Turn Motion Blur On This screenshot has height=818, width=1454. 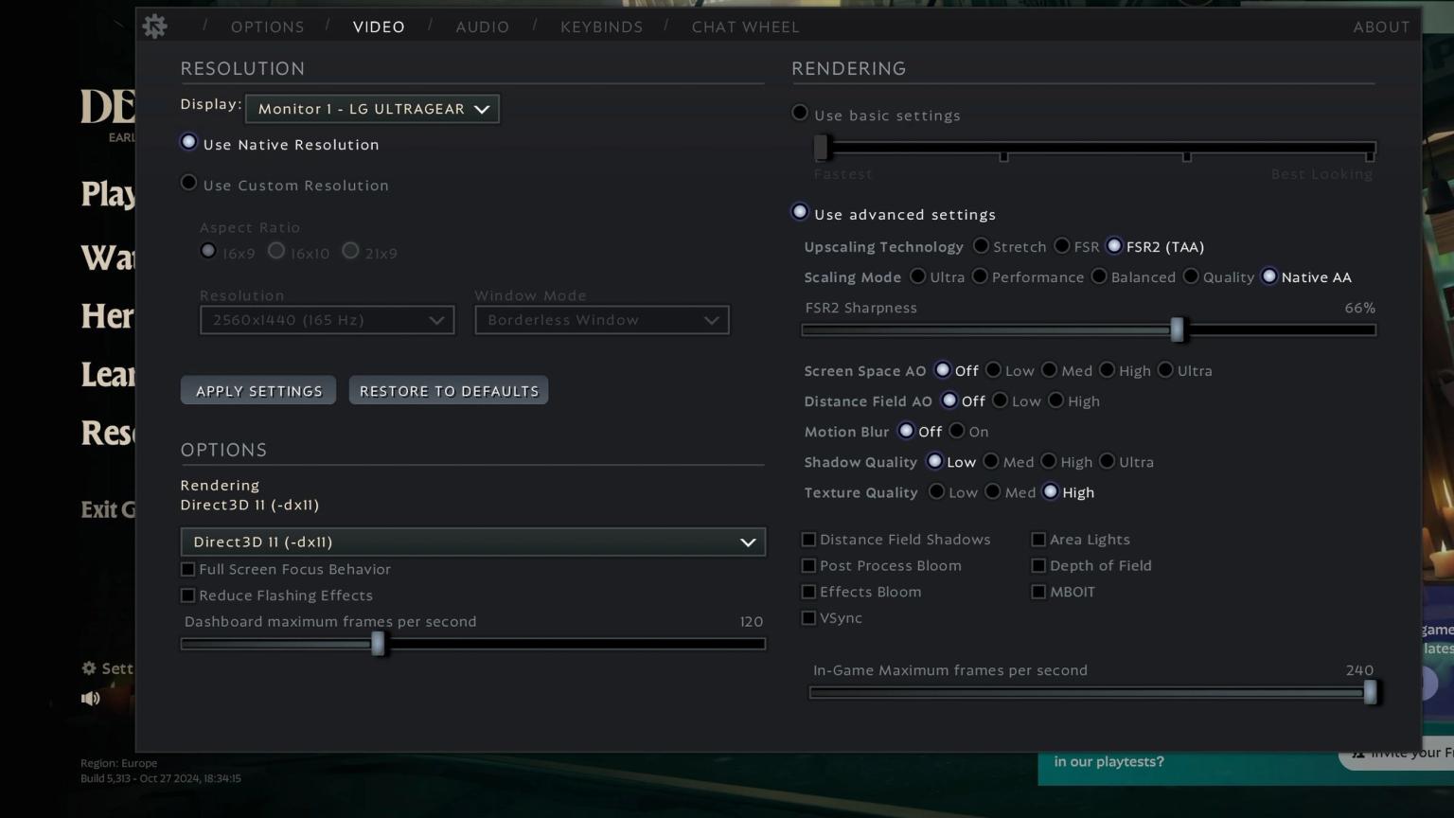pyautogui.click(x=958, y=431)
